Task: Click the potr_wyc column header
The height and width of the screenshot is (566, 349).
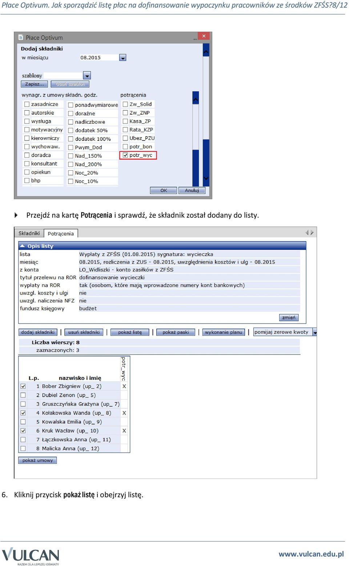Action: [124, 368]
